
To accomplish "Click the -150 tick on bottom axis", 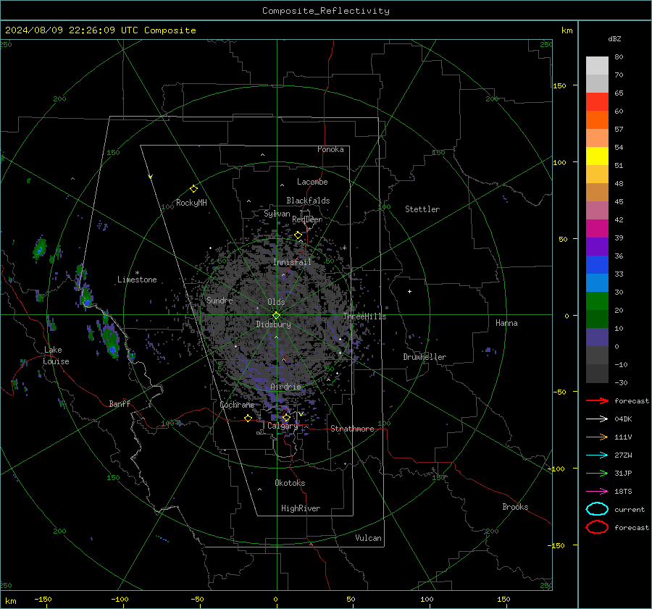I will pyautogui.click(x=43, y=599).
